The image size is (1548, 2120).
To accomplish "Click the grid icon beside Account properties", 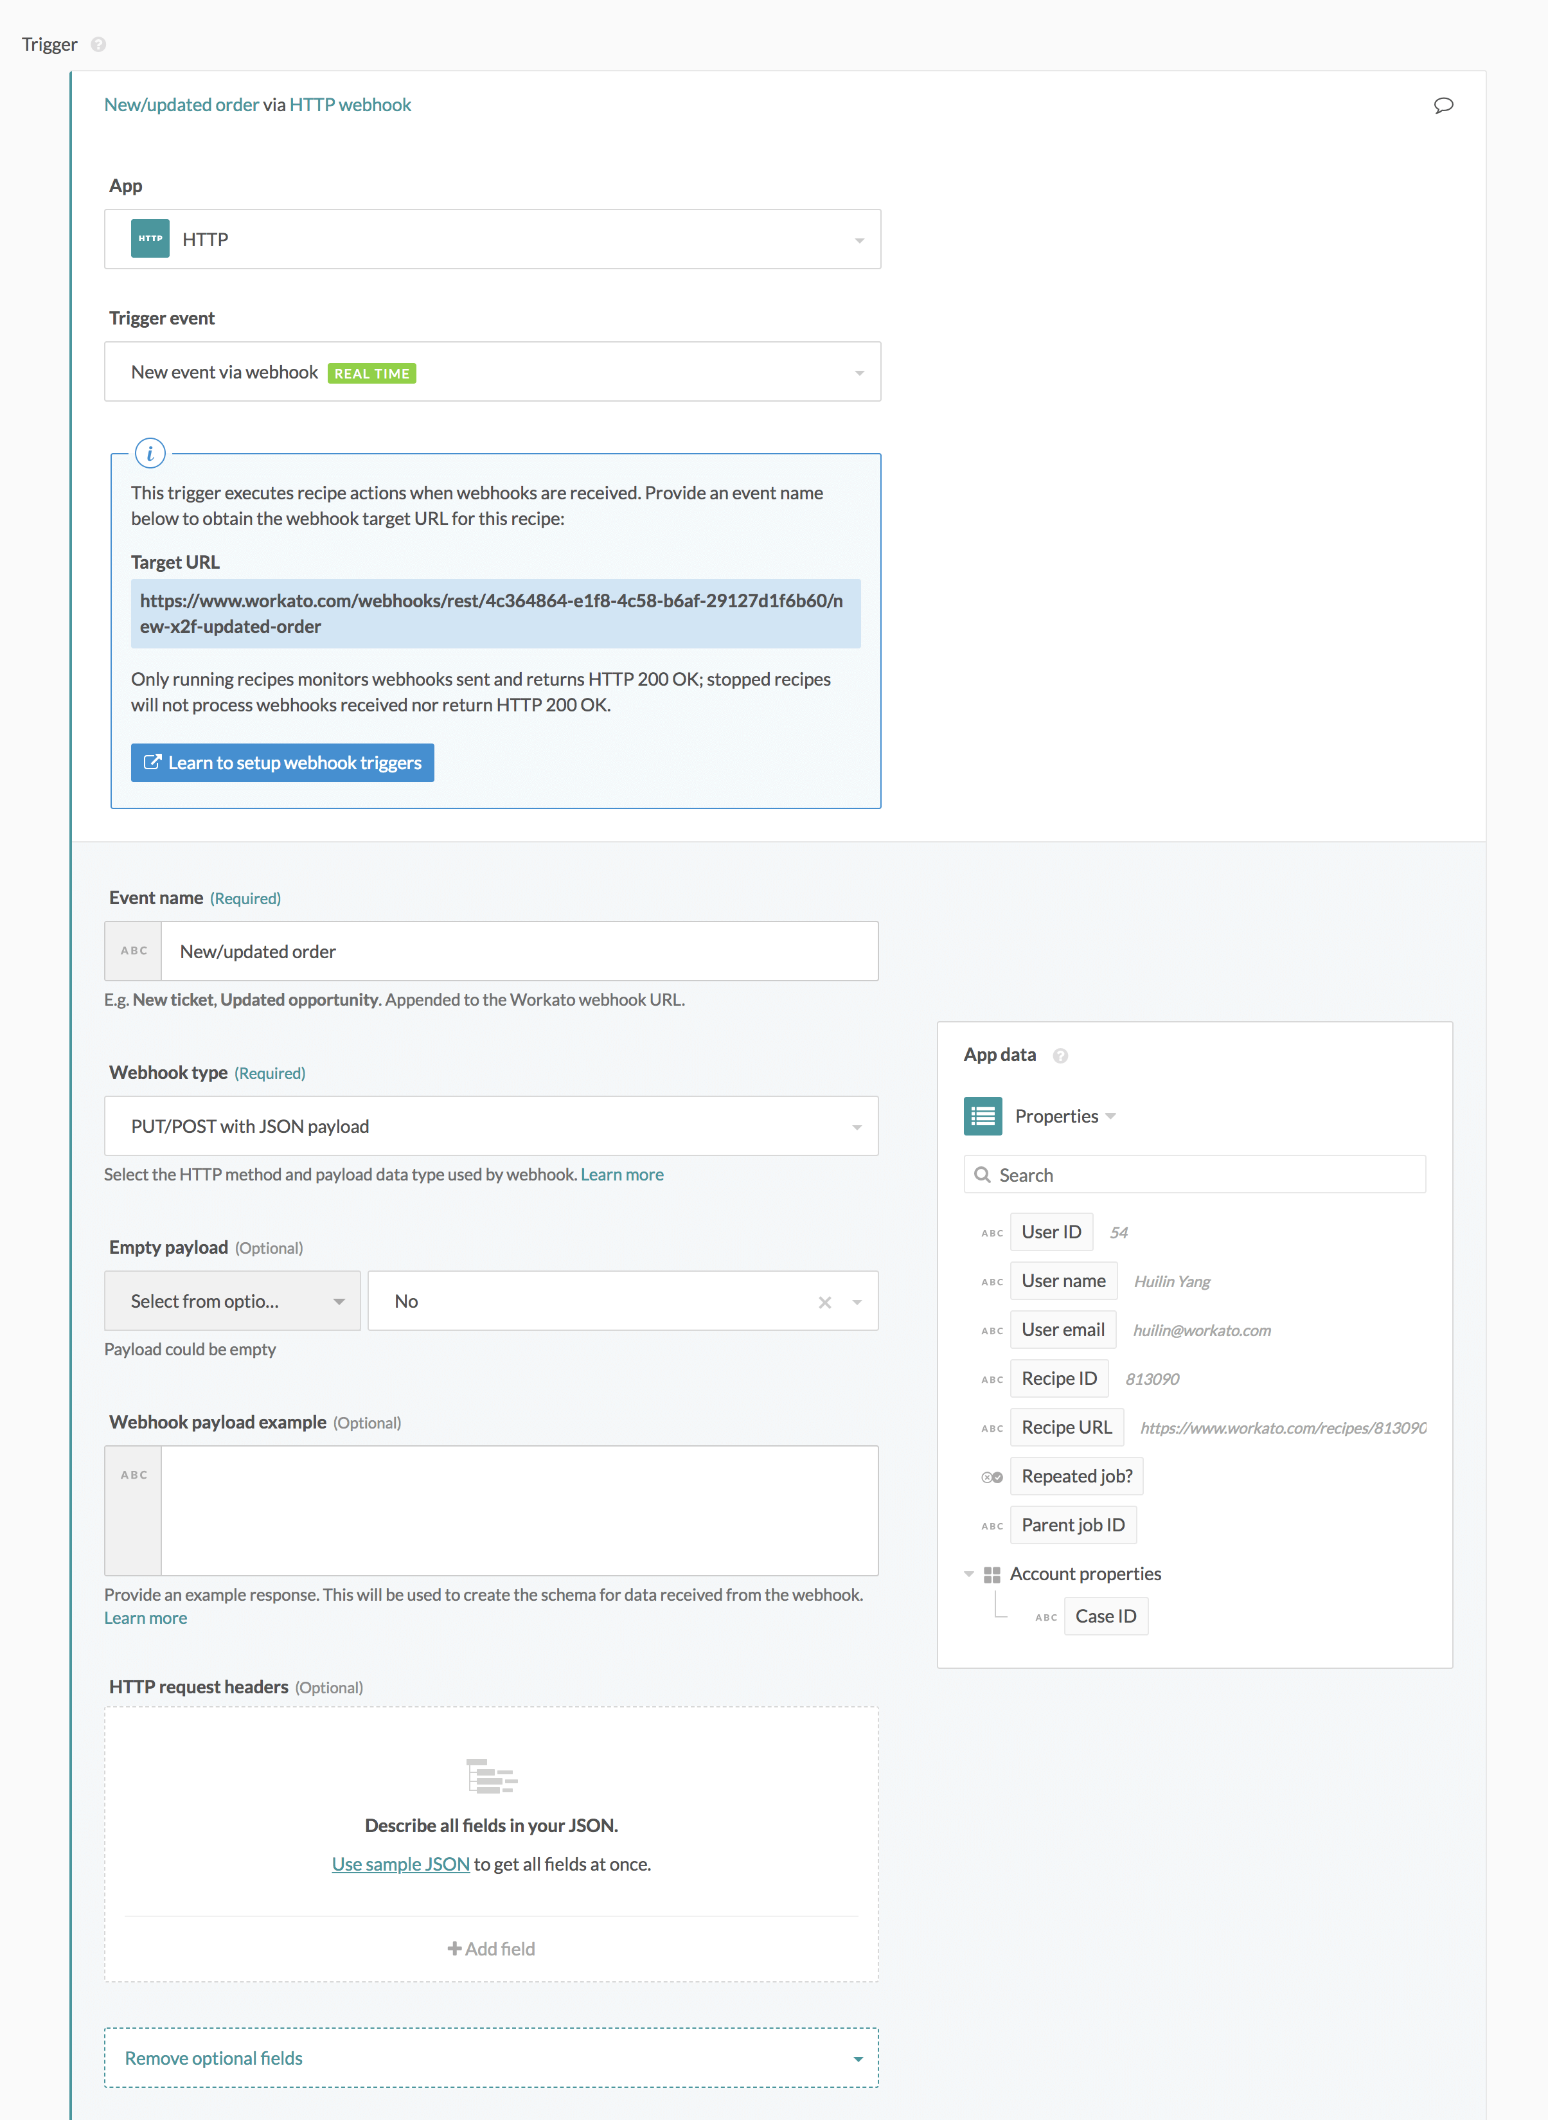I will pyautogui.click(x=993, y=1574).
